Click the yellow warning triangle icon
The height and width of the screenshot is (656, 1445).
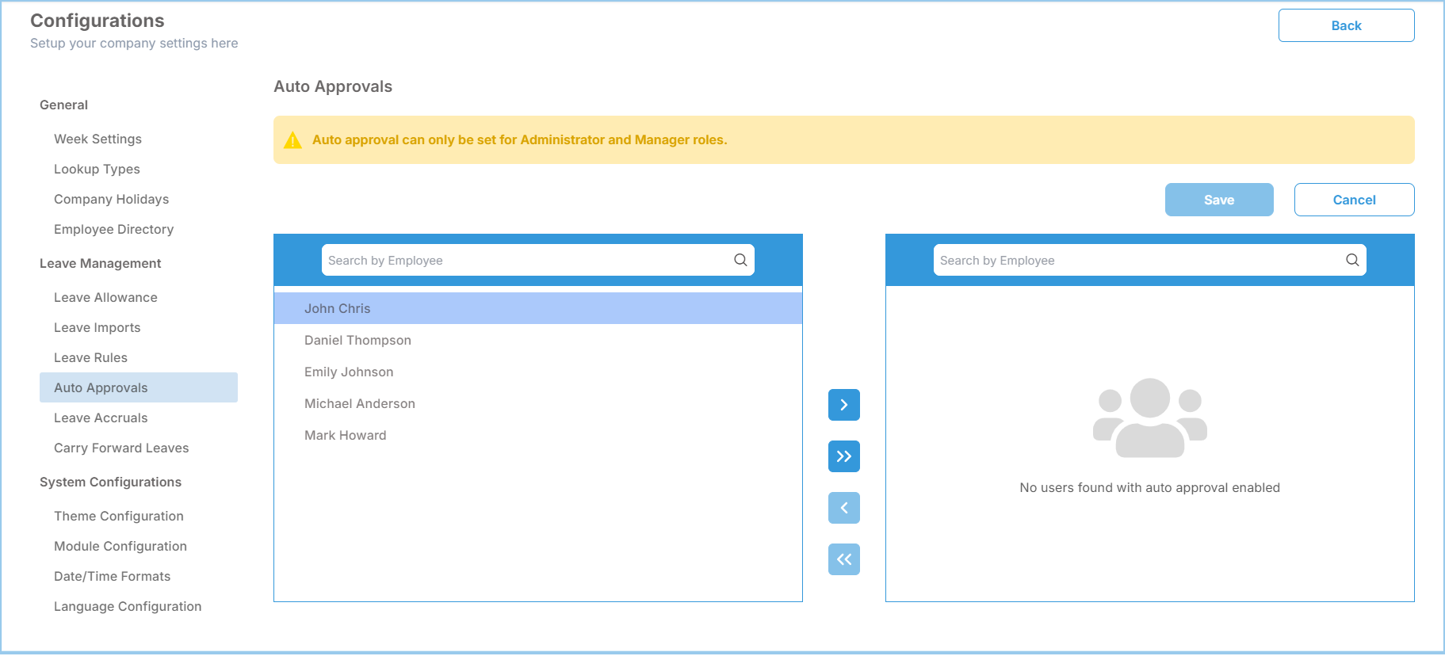pyautogui.click(x=292, y=140)
